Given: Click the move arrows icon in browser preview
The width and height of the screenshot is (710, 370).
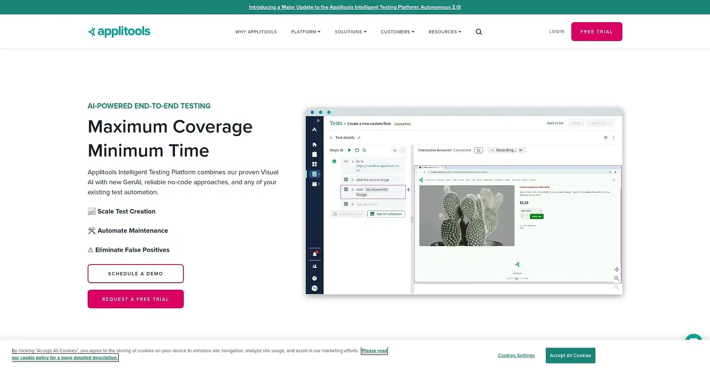Looking at the screenshot, I should (x=617, y=270).
